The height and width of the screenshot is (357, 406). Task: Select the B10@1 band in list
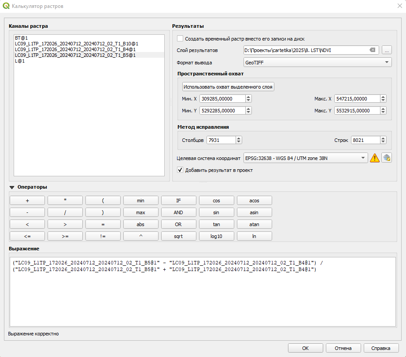coord(89,44)
